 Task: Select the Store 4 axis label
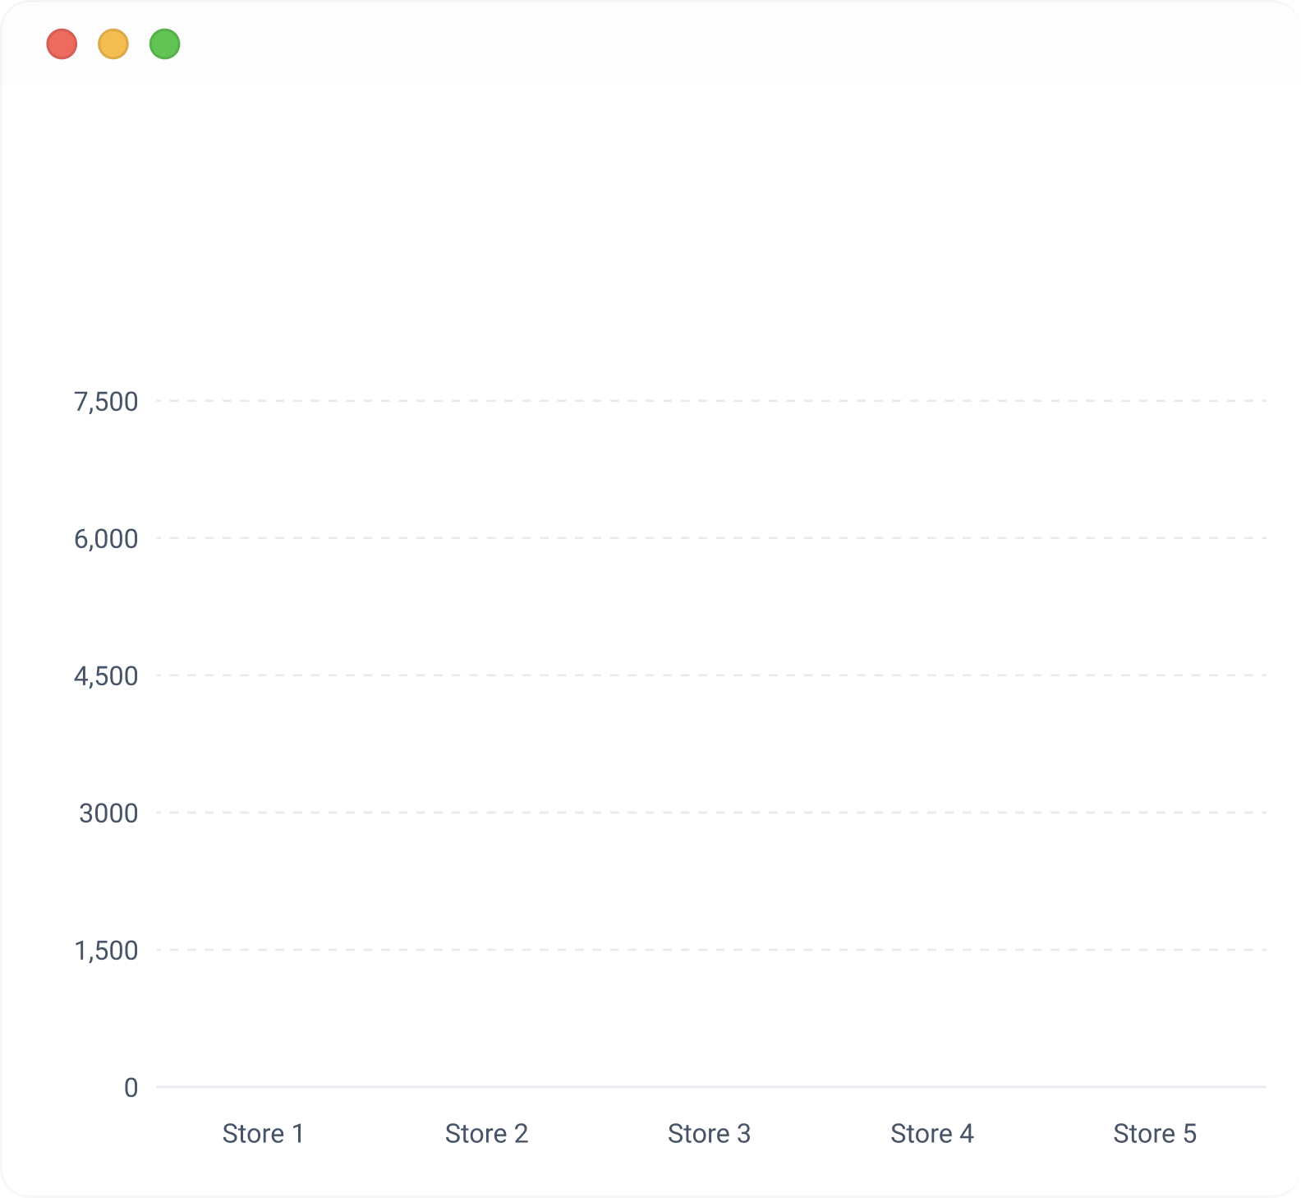click(x=931, y=1134)
